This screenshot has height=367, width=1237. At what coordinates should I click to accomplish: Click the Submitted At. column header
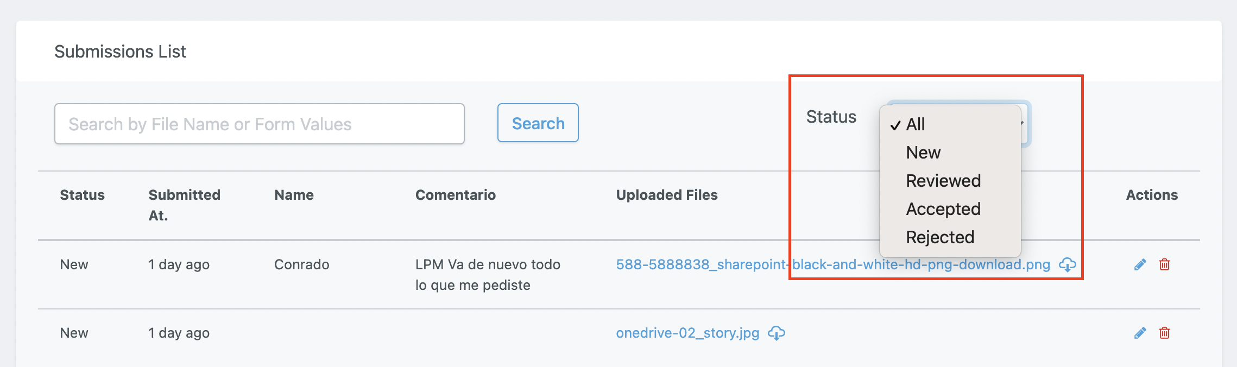tap(185, 205)
